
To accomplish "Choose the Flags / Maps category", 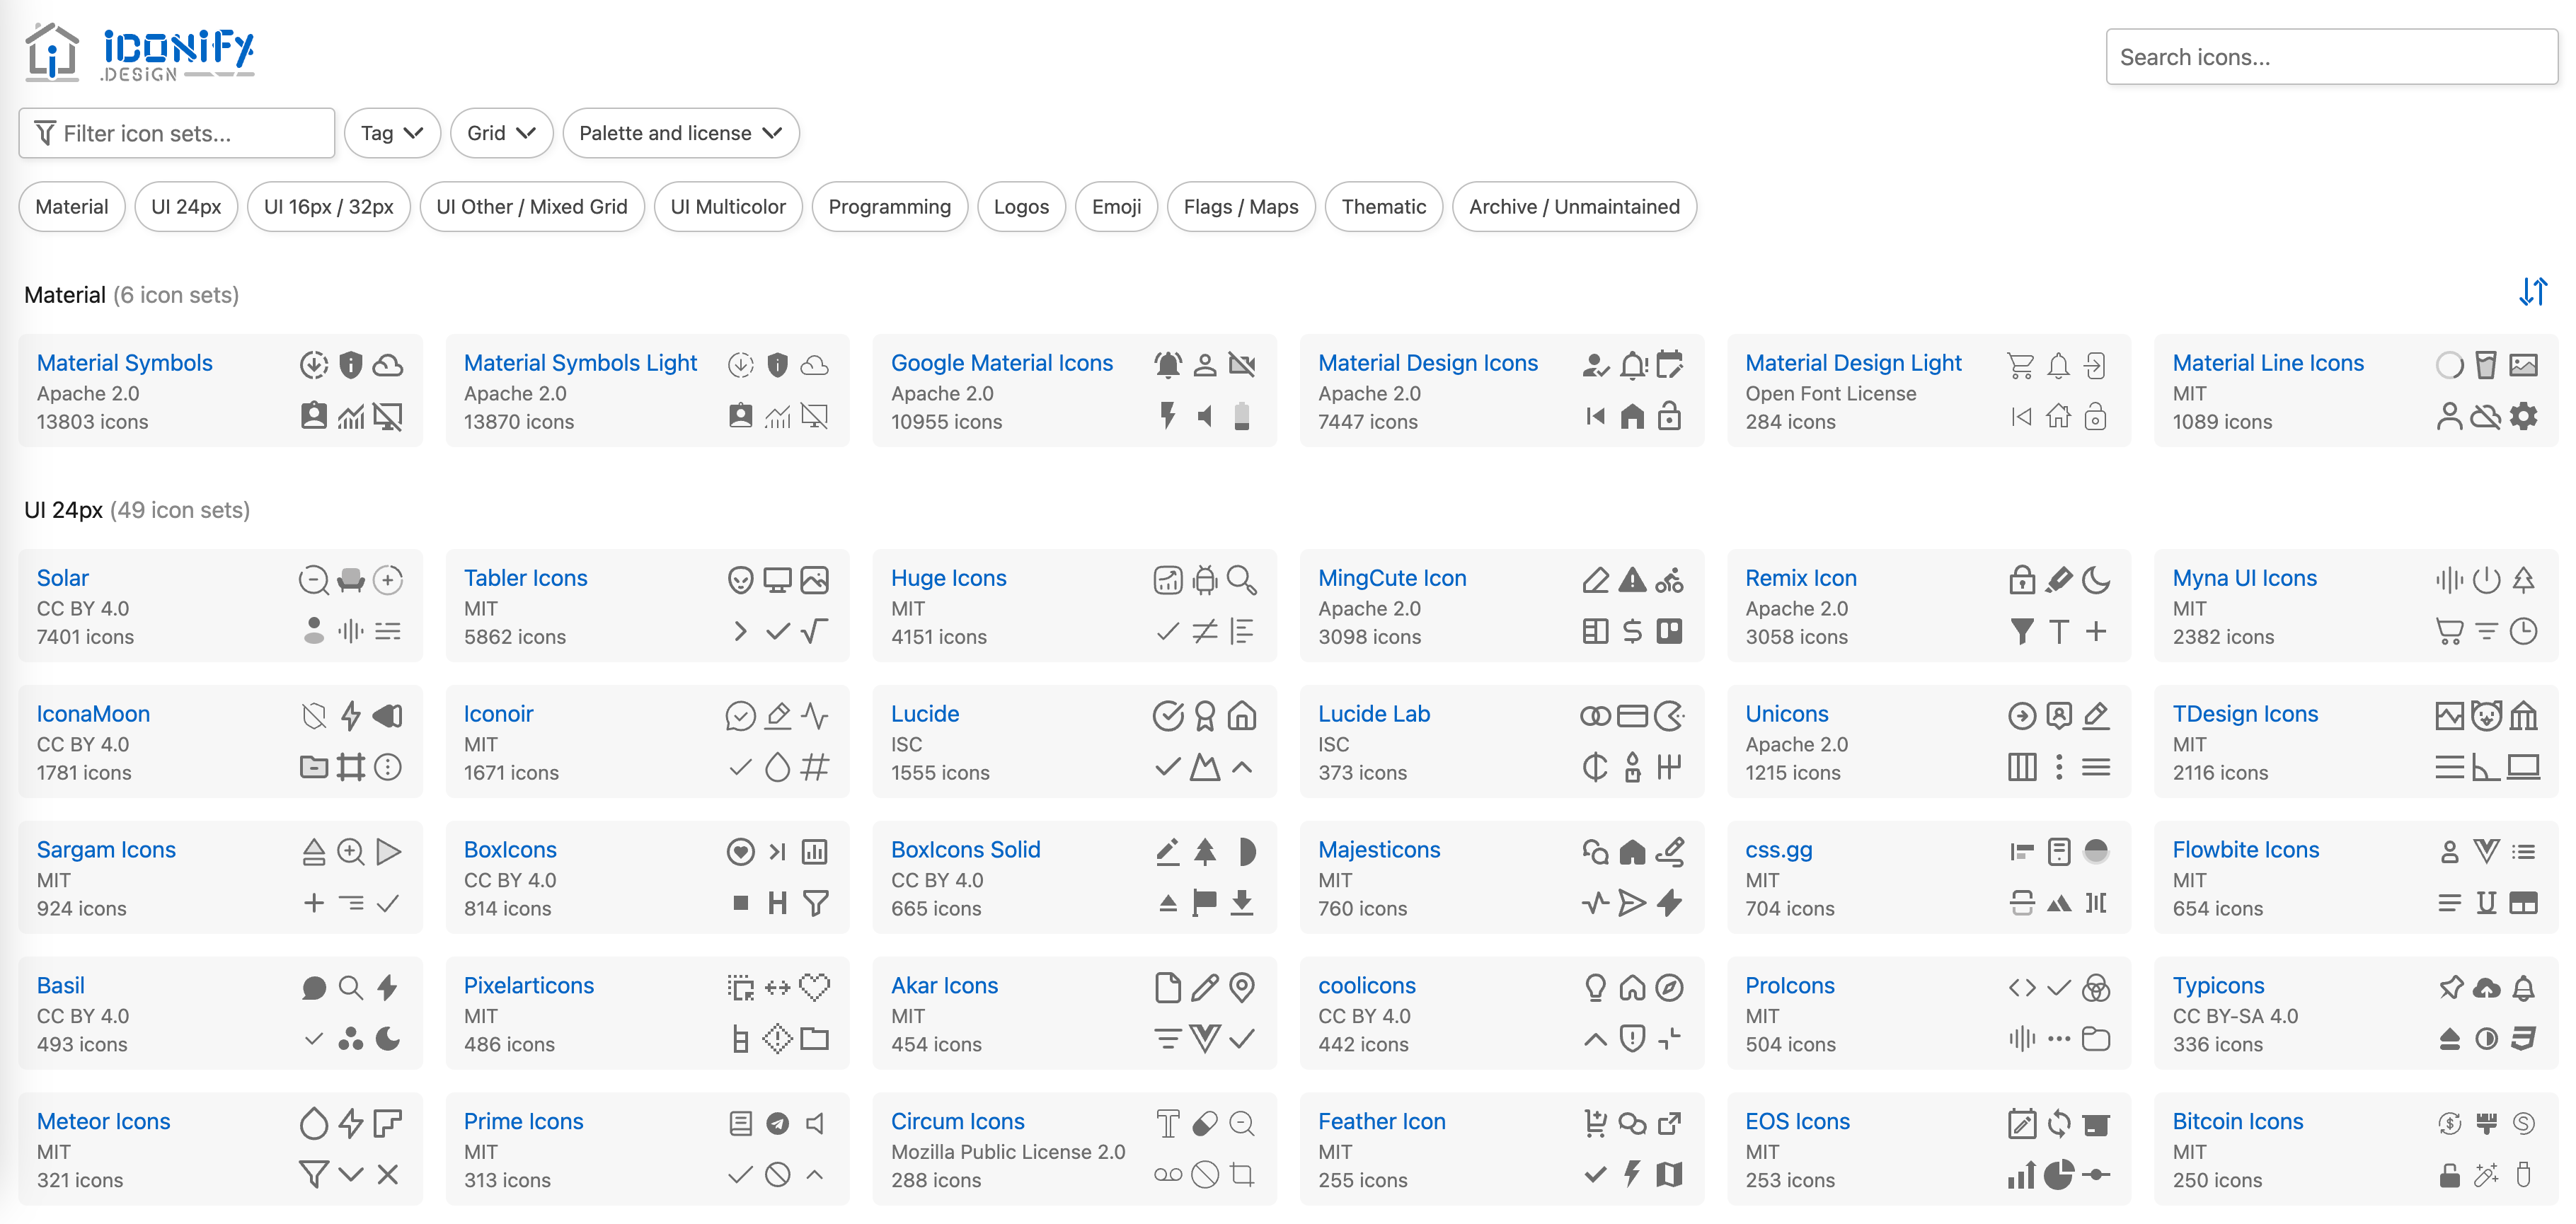I will [1241, 207].
